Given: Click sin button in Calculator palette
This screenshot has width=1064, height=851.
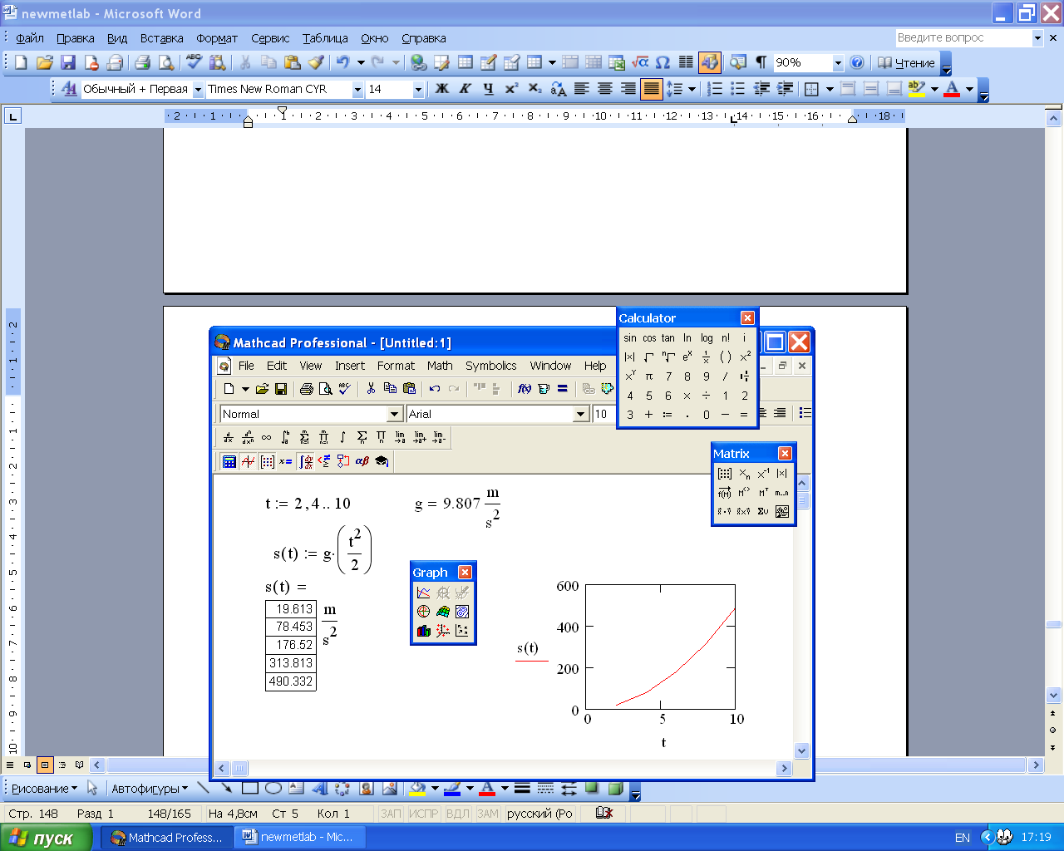Looking at the screenshot, I should tap(630, 338).
